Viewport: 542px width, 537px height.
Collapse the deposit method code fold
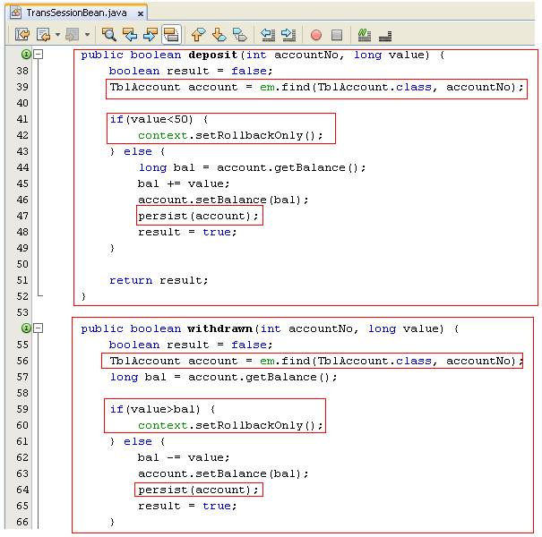[39, 55]
